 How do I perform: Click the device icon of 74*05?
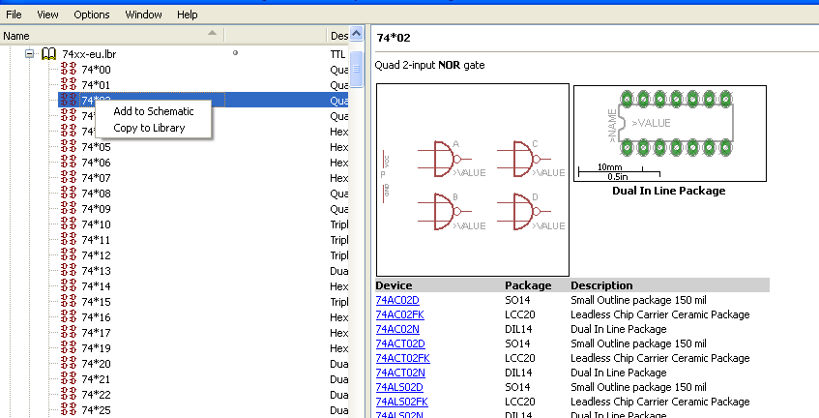[x=69, y=146]
